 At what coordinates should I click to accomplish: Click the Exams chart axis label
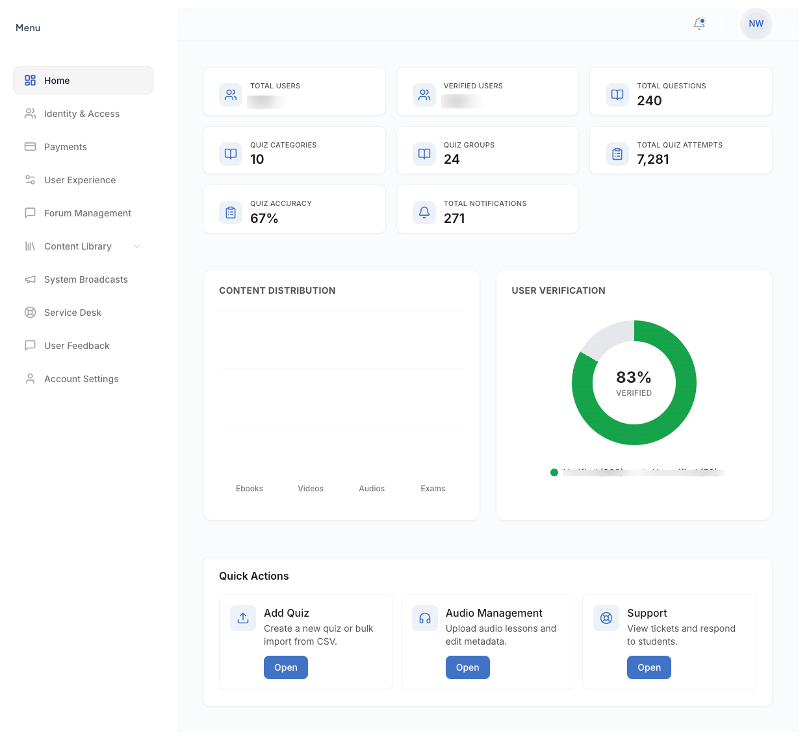tap(433, 489)
